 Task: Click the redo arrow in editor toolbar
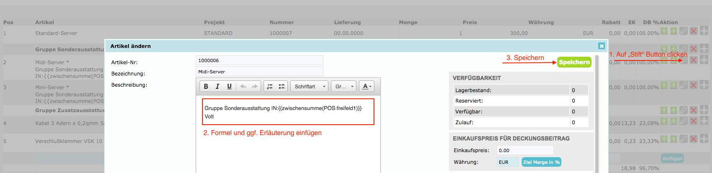254,86
